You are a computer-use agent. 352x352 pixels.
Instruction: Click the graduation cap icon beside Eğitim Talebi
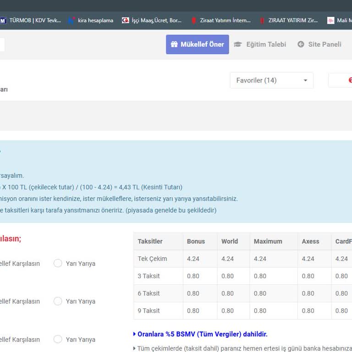coord(237,44)
